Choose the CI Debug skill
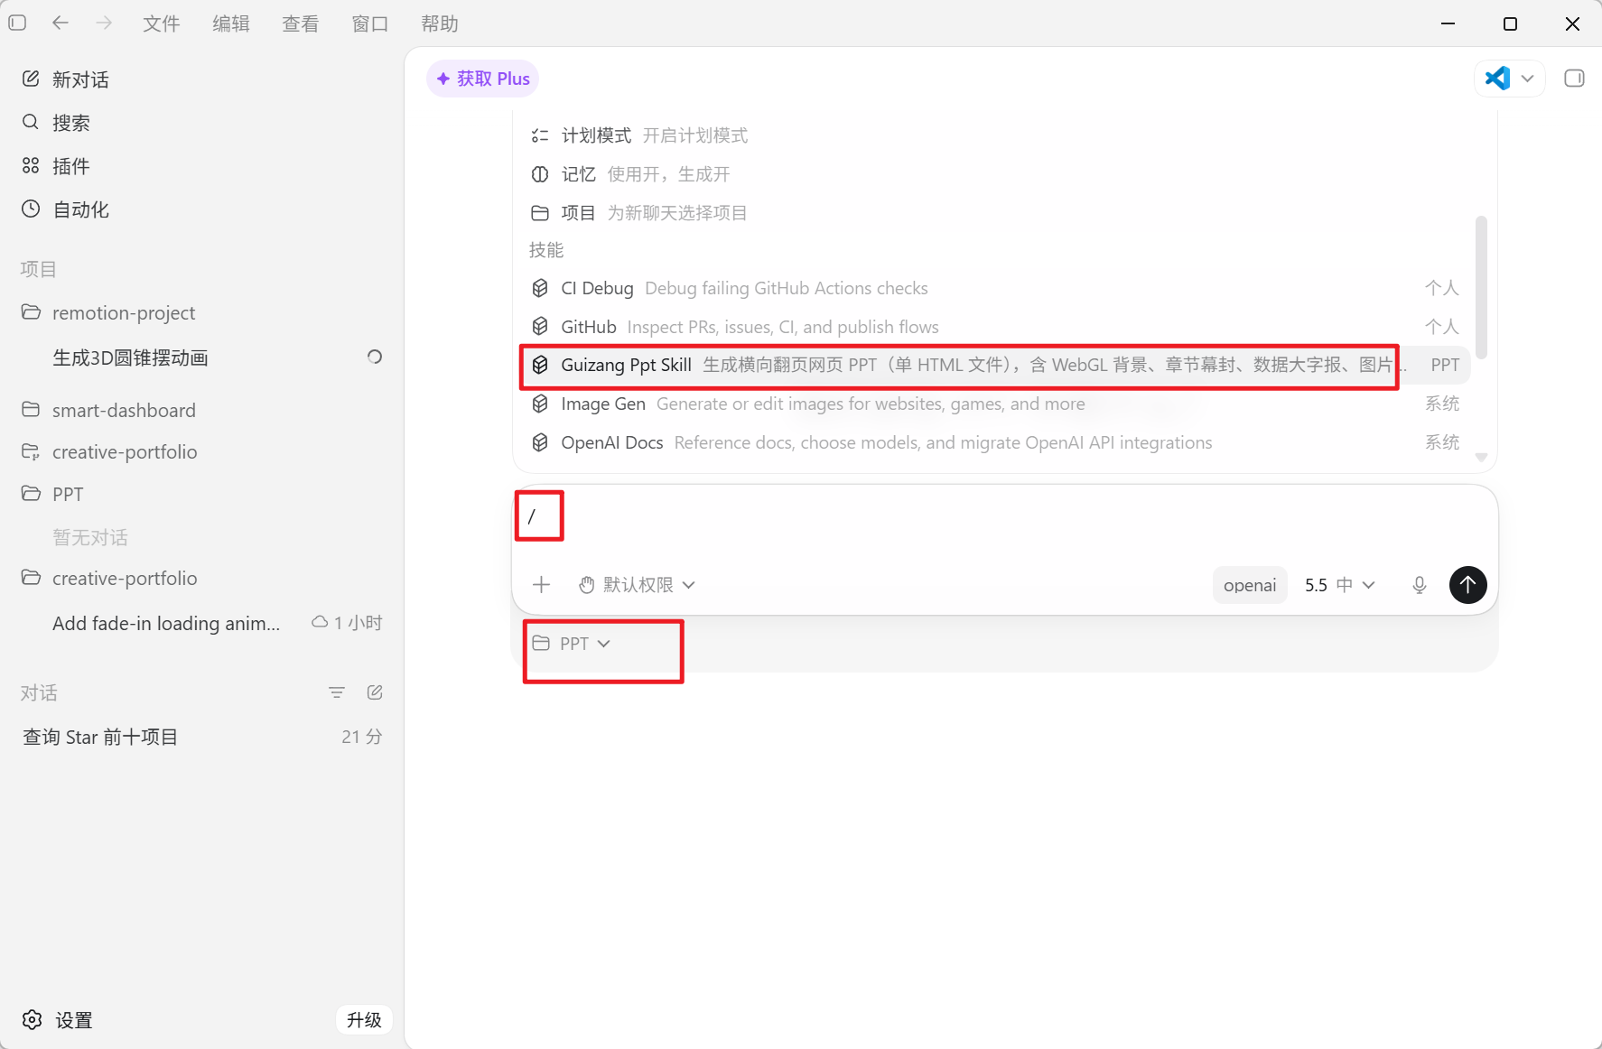The width and height of the screenshot is (1602, 1049). point(994,288)
